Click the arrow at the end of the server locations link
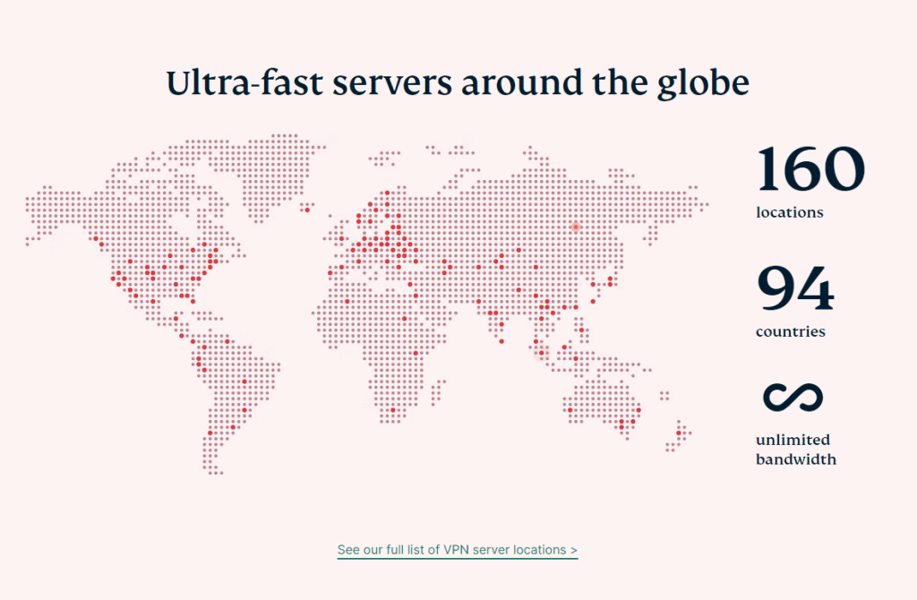917x600 pixels. point(573,549)
